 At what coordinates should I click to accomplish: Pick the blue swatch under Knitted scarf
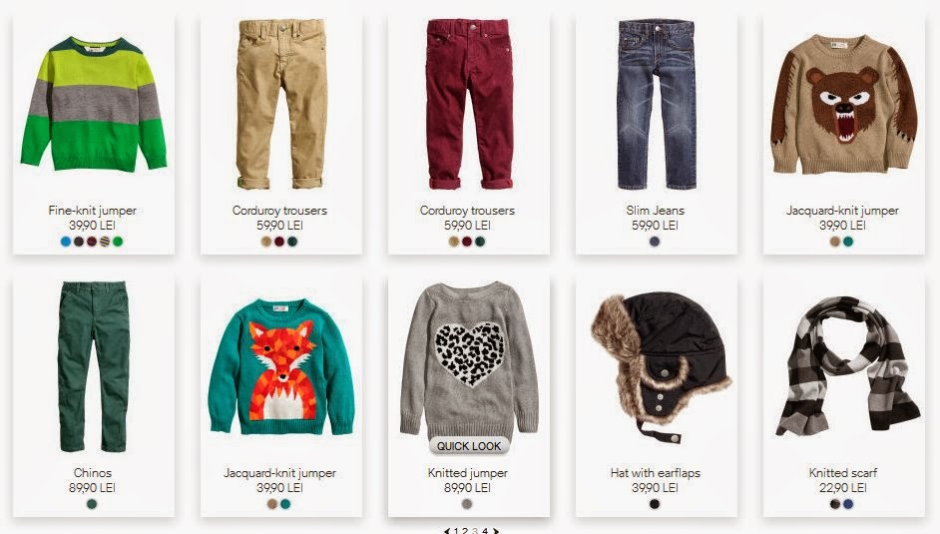pos(848,504)
